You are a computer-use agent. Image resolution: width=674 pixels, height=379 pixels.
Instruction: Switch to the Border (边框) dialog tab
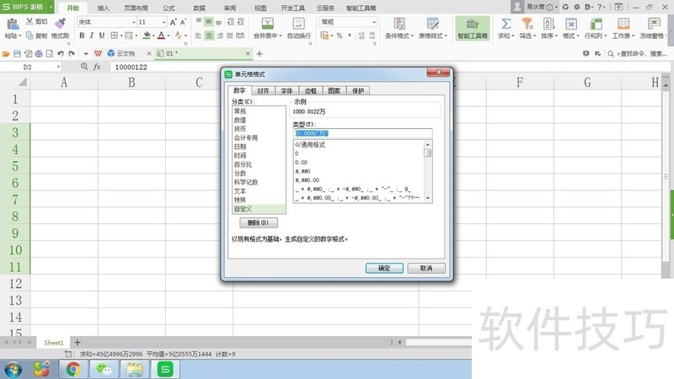tap(310, 91)
